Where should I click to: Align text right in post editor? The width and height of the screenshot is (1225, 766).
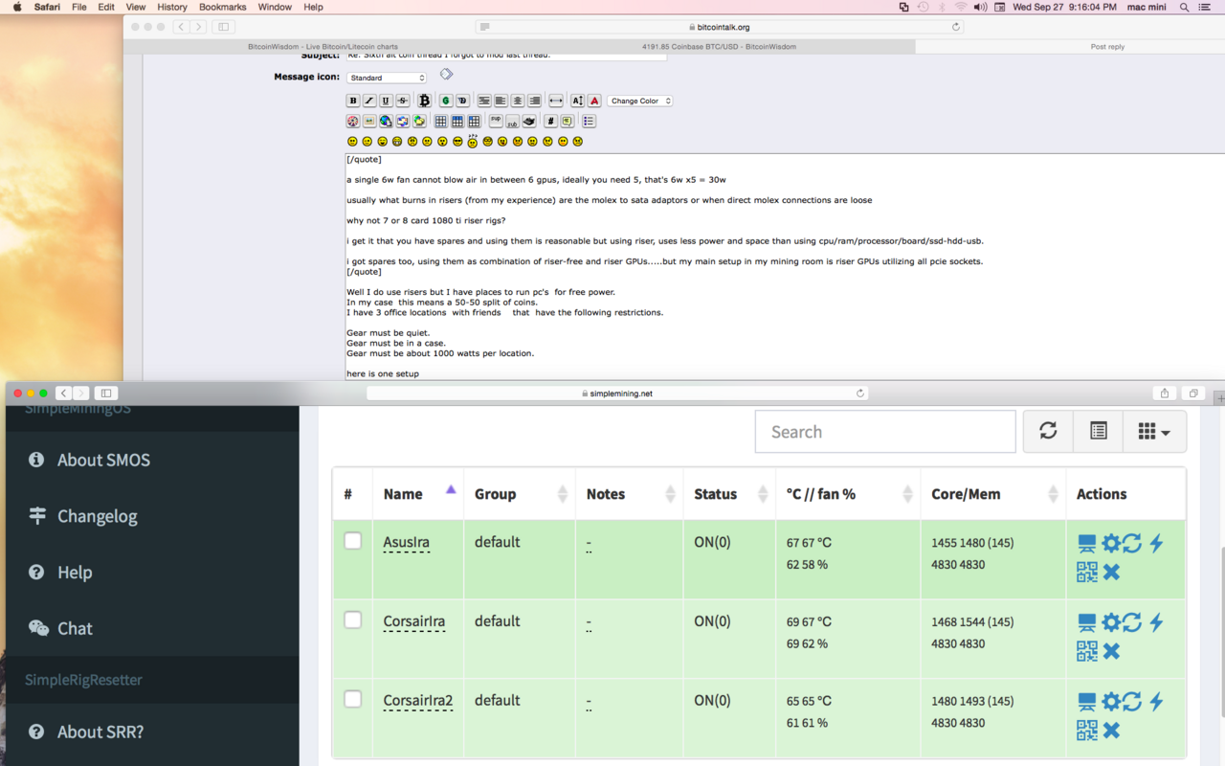tap(534, 101)
